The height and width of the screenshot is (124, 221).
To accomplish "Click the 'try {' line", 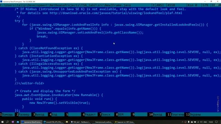I will [19, 21].
